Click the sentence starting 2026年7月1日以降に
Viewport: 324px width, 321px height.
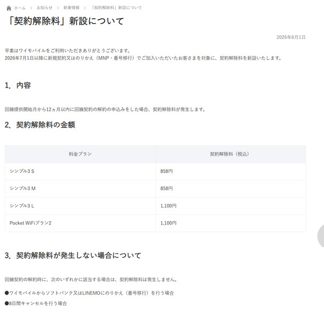pyautogui.click(x=143, y=58)
